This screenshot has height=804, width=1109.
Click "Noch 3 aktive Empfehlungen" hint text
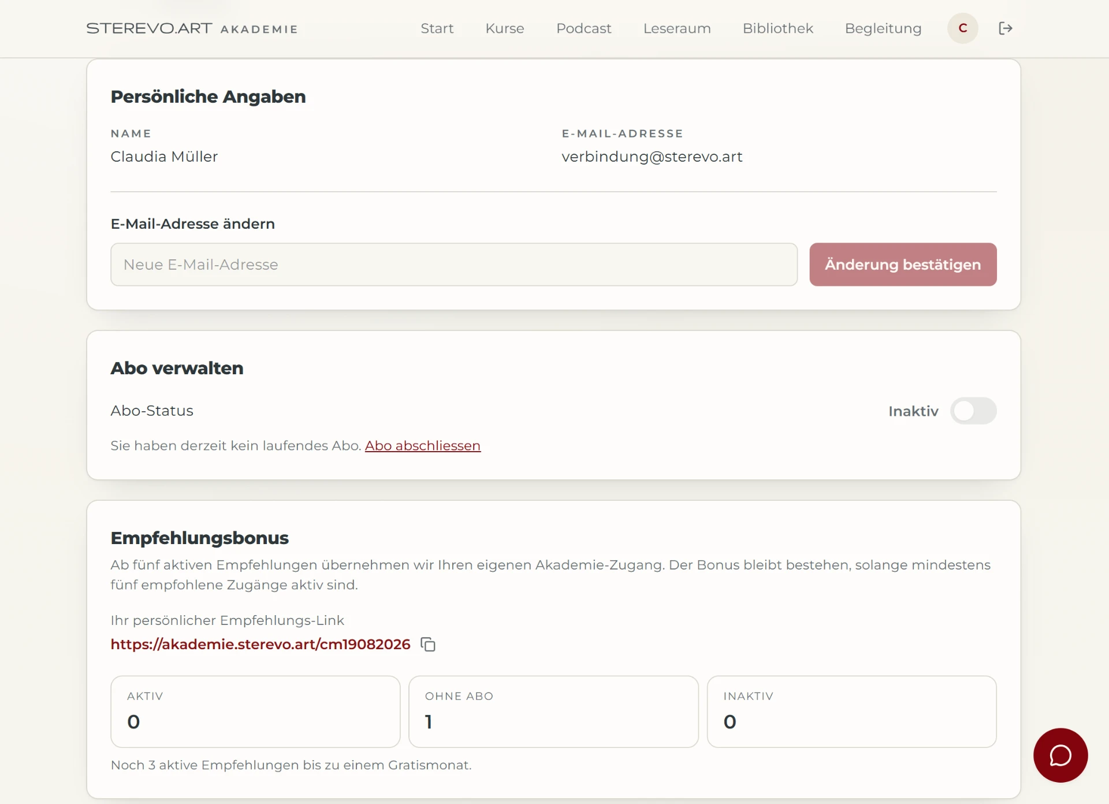coord(291,765)
